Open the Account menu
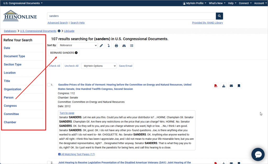Viewport: 268px width, 164px height. pyautogui.click(x=260, y=3)
